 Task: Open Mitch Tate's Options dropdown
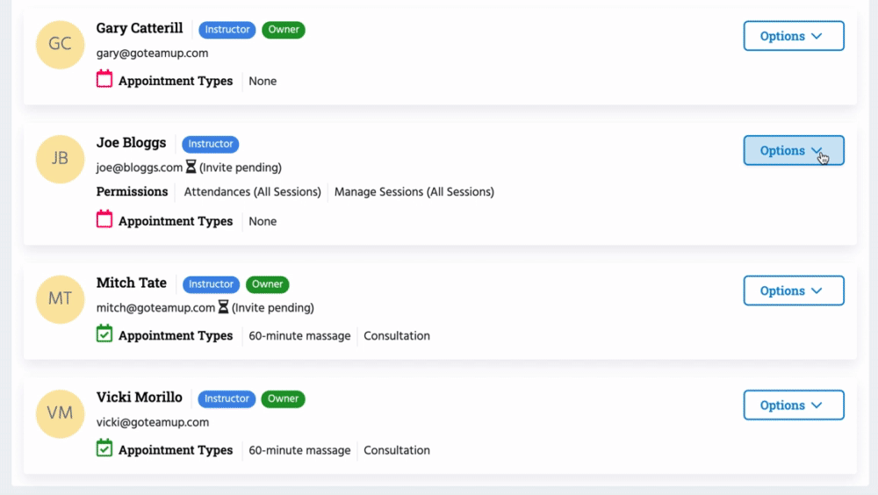(793, 291)
